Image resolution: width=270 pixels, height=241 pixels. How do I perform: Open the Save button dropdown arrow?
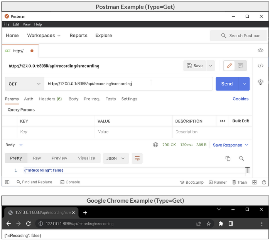point(211,66)
